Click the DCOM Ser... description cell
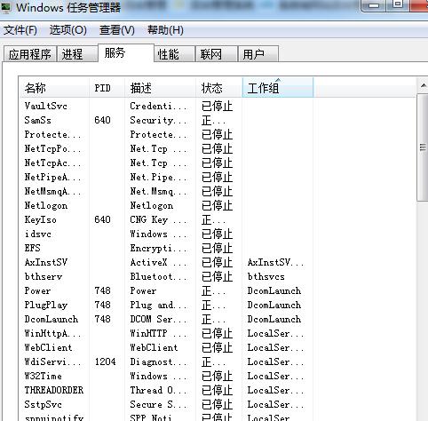The height and width of the screenshot is (421, 428). click(159, 319)
